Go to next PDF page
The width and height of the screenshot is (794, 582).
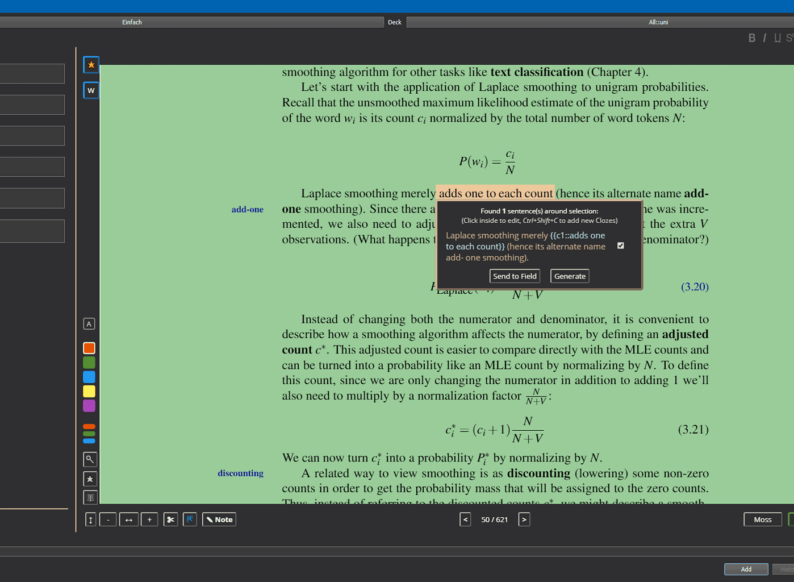pos(524,519)
